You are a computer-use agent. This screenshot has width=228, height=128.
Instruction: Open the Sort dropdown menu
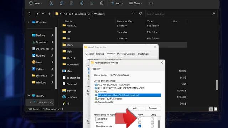(117, 3)
